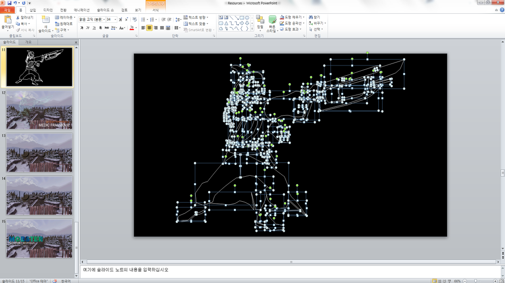Open the File (파일) button
505x283 pixels.
pyautogui.click(x=7, y=10)
